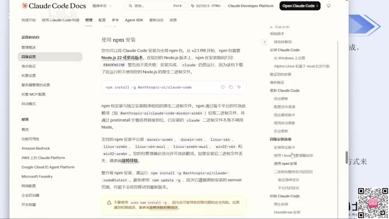Jump to 安装 Claude Code in contents
The image size is (389, 219).
(284, 50)
